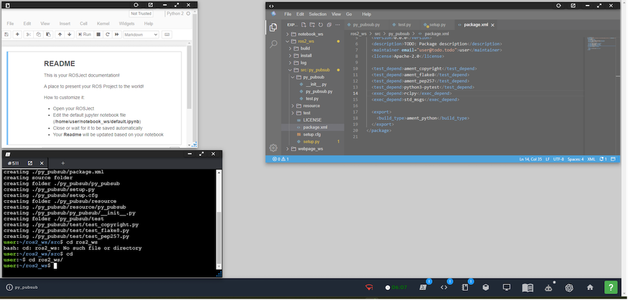Open the Search view in the editor sidebar
Image resolution: width=628 pixels, height=300 pixels.
[x=273, y=44]
